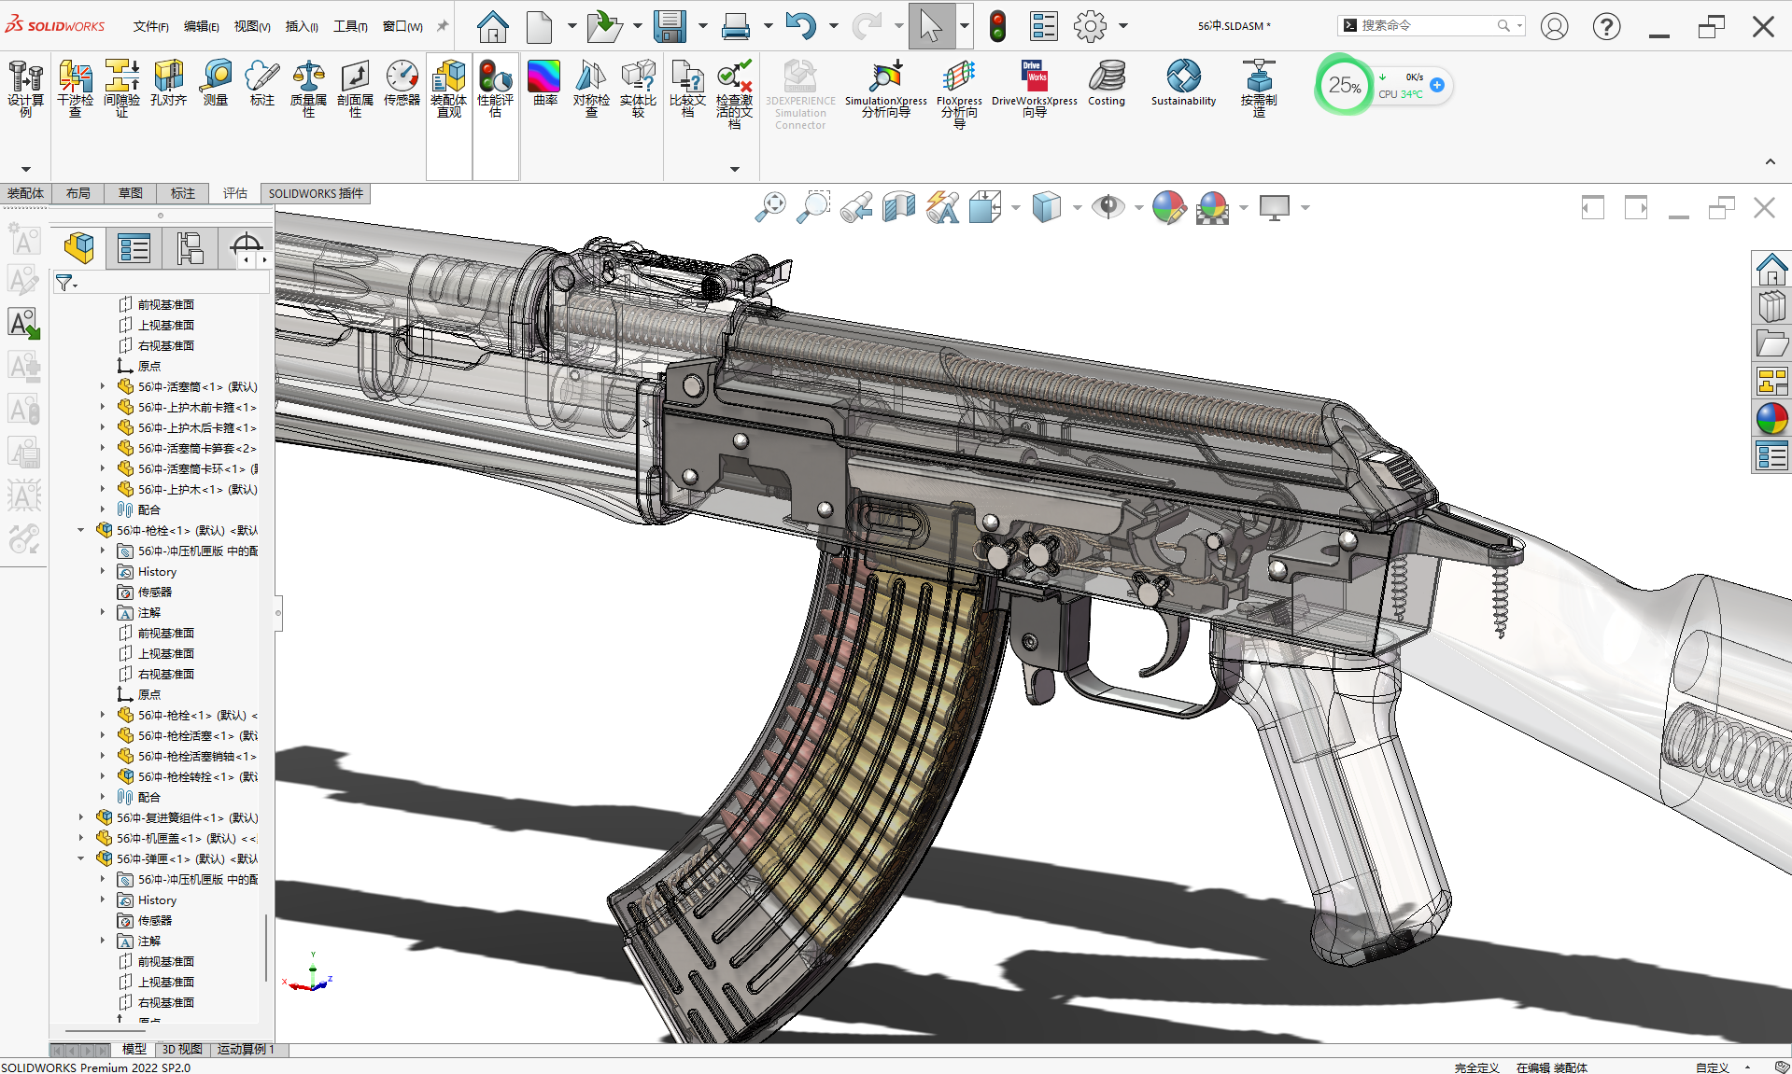1792x1074 pixels.
Task: Open the Appearances color ball task pane
Action: pos(1771,419)
